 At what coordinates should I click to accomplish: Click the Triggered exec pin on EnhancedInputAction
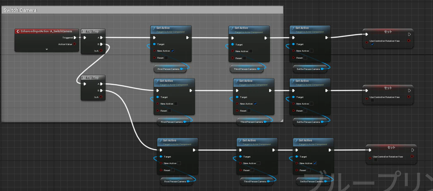(75, 38)
